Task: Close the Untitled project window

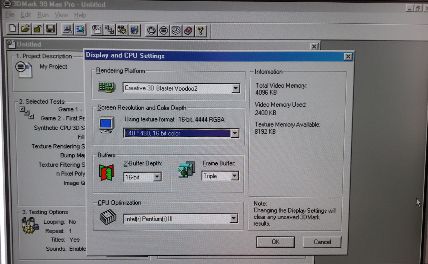Action: coord(314,46)
